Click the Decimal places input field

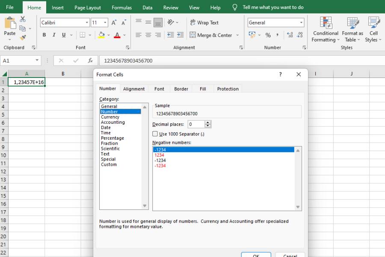pyautogui.click(x=196, y=124)
